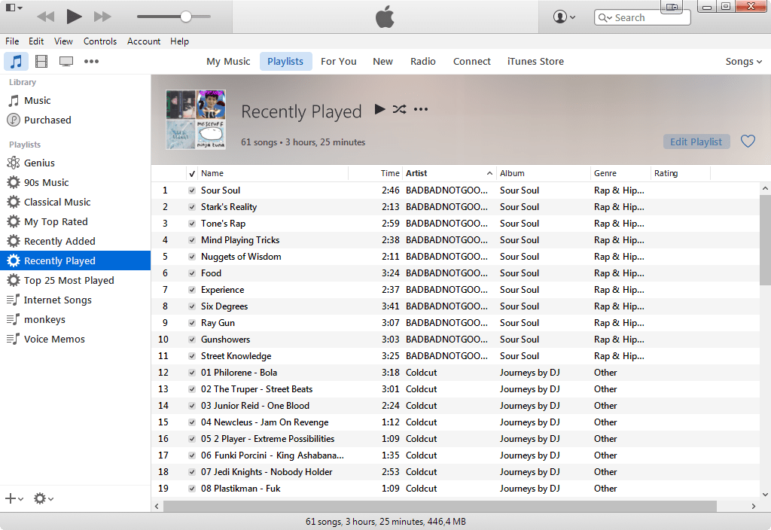Screen dimensions: 771x530
Task: Click the Play button in top toolbar
Action: click(75, 17)
